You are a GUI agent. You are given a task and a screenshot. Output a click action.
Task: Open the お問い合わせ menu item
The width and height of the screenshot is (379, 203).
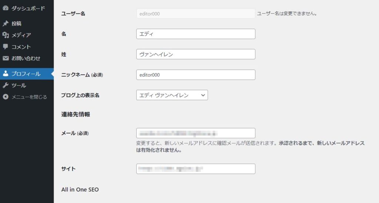[26, 58]
